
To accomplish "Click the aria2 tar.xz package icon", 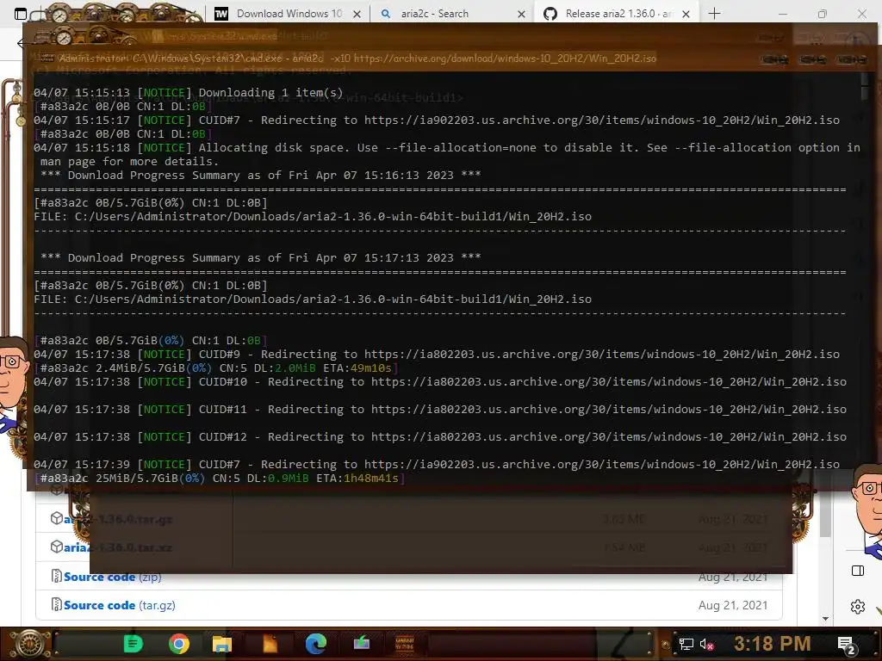I will (56, 547).
